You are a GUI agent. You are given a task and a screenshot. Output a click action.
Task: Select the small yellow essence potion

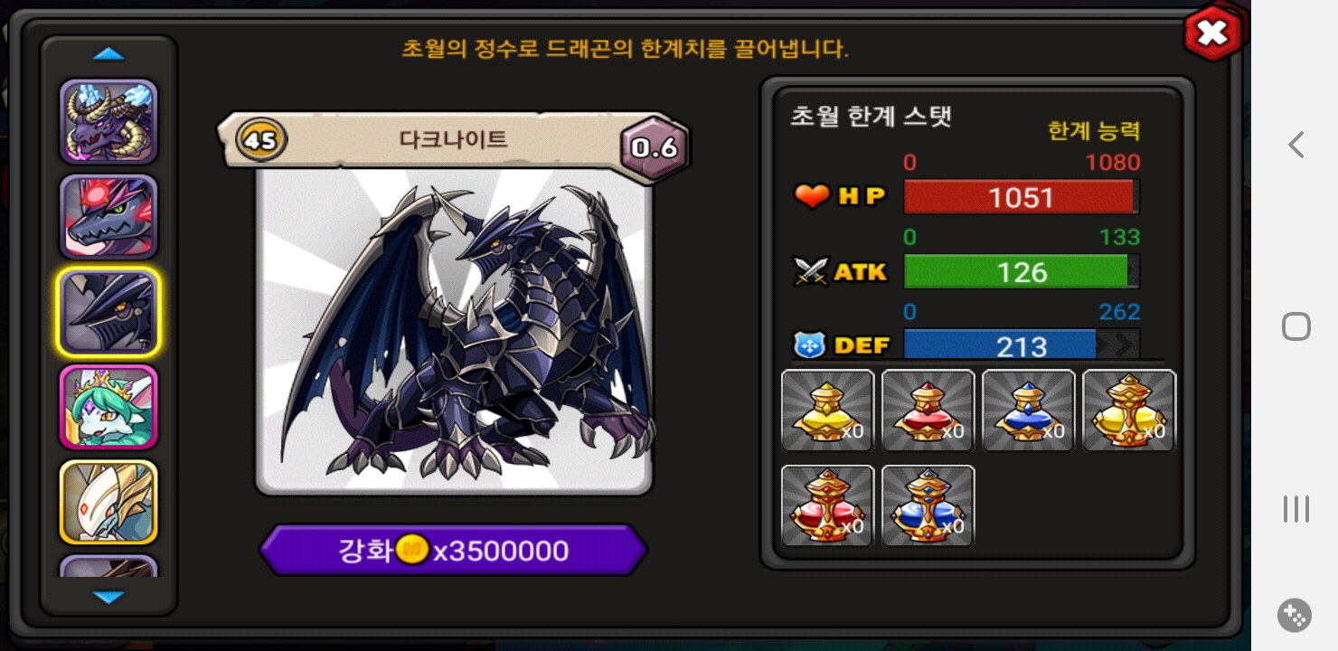(827, 410)
